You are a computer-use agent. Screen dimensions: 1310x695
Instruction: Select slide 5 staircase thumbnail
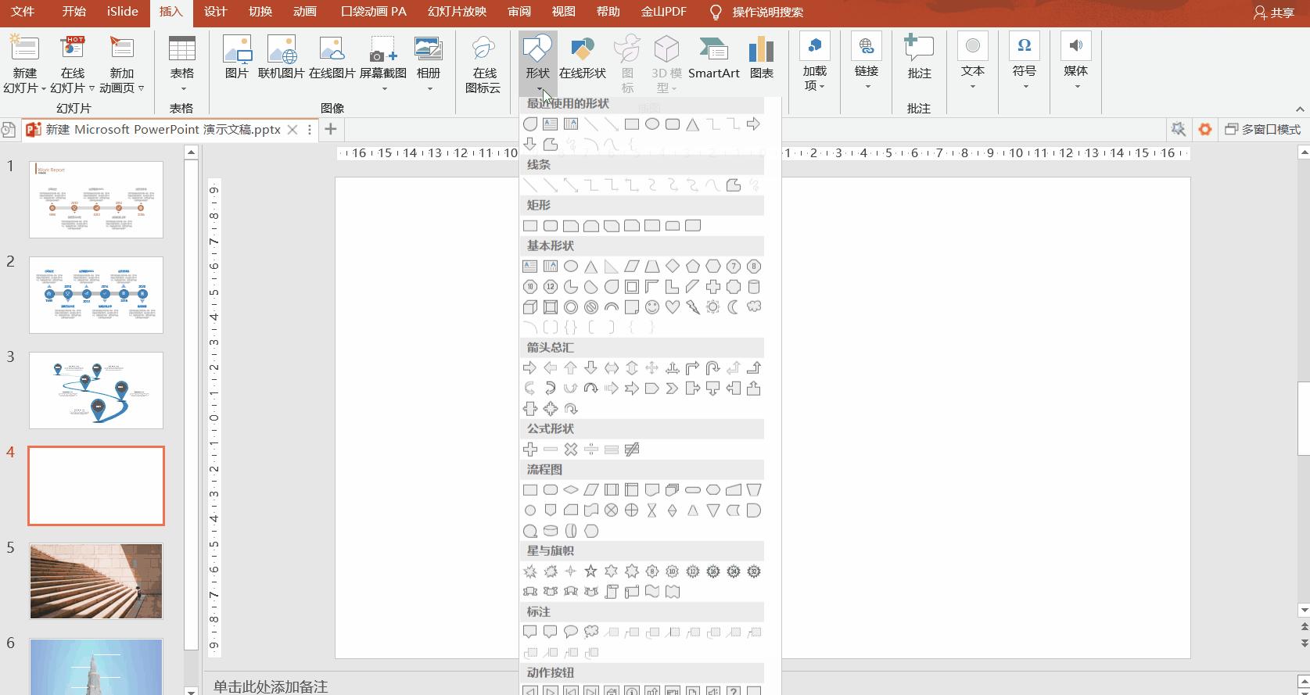click(96, 581)
